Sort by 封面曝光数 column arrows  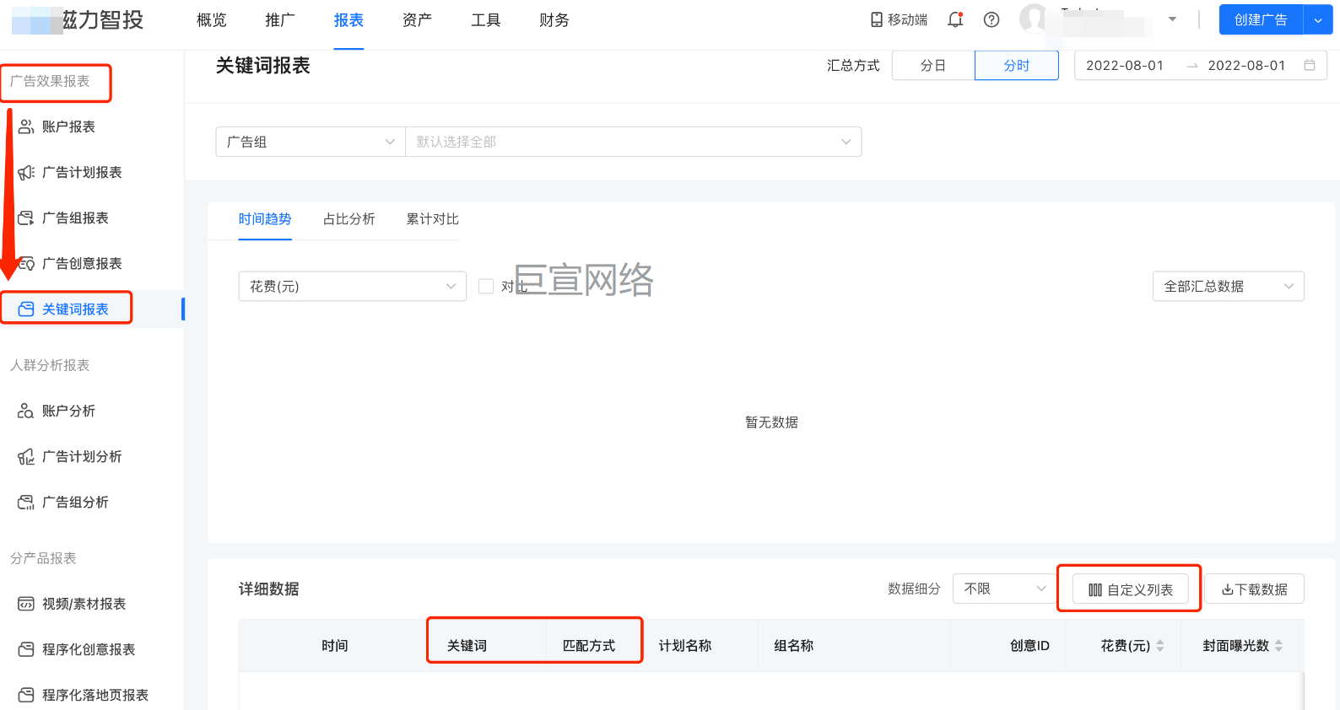[x=1279, y=646]
